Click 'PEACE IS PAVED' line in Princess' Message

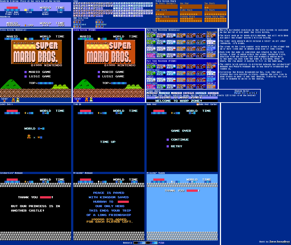click(109, 193)
